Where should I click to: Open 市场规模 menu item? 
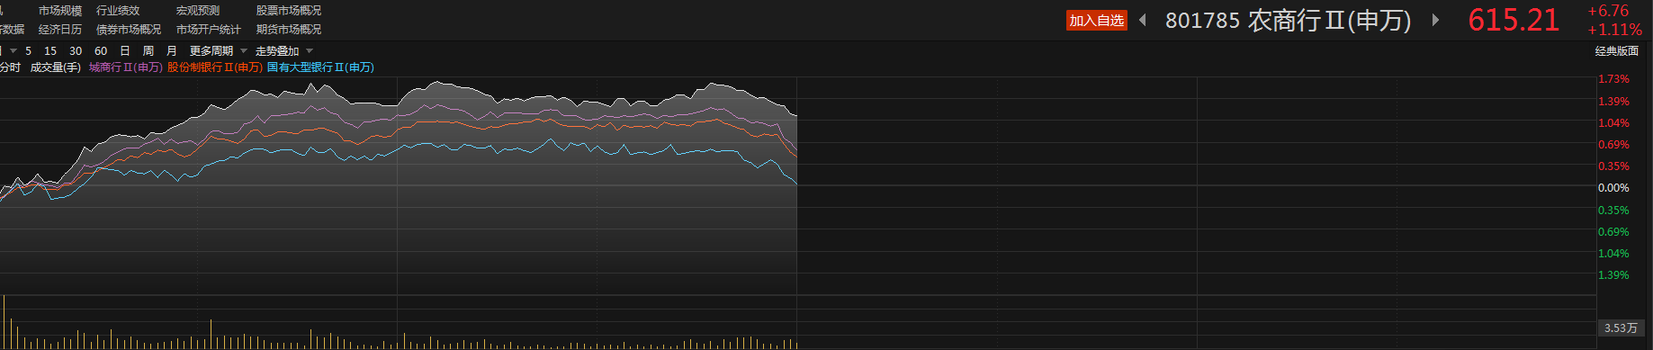tap(60, 11)
